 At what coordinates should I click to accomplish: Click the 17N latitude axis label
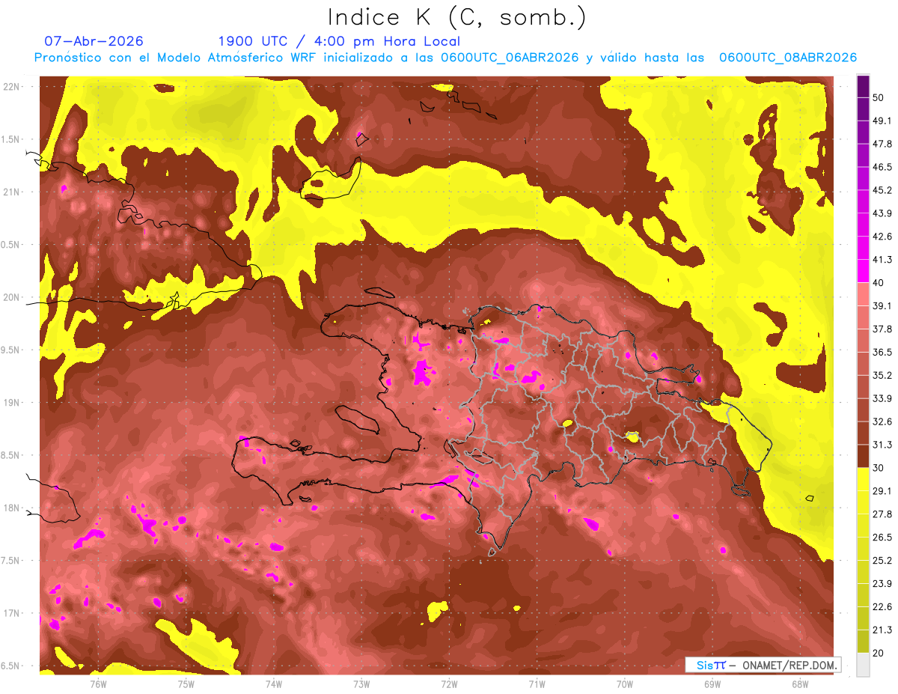pos(12,613)
